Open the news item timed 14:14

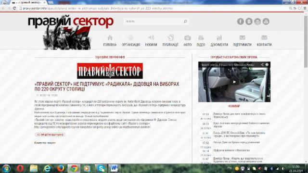231,150
